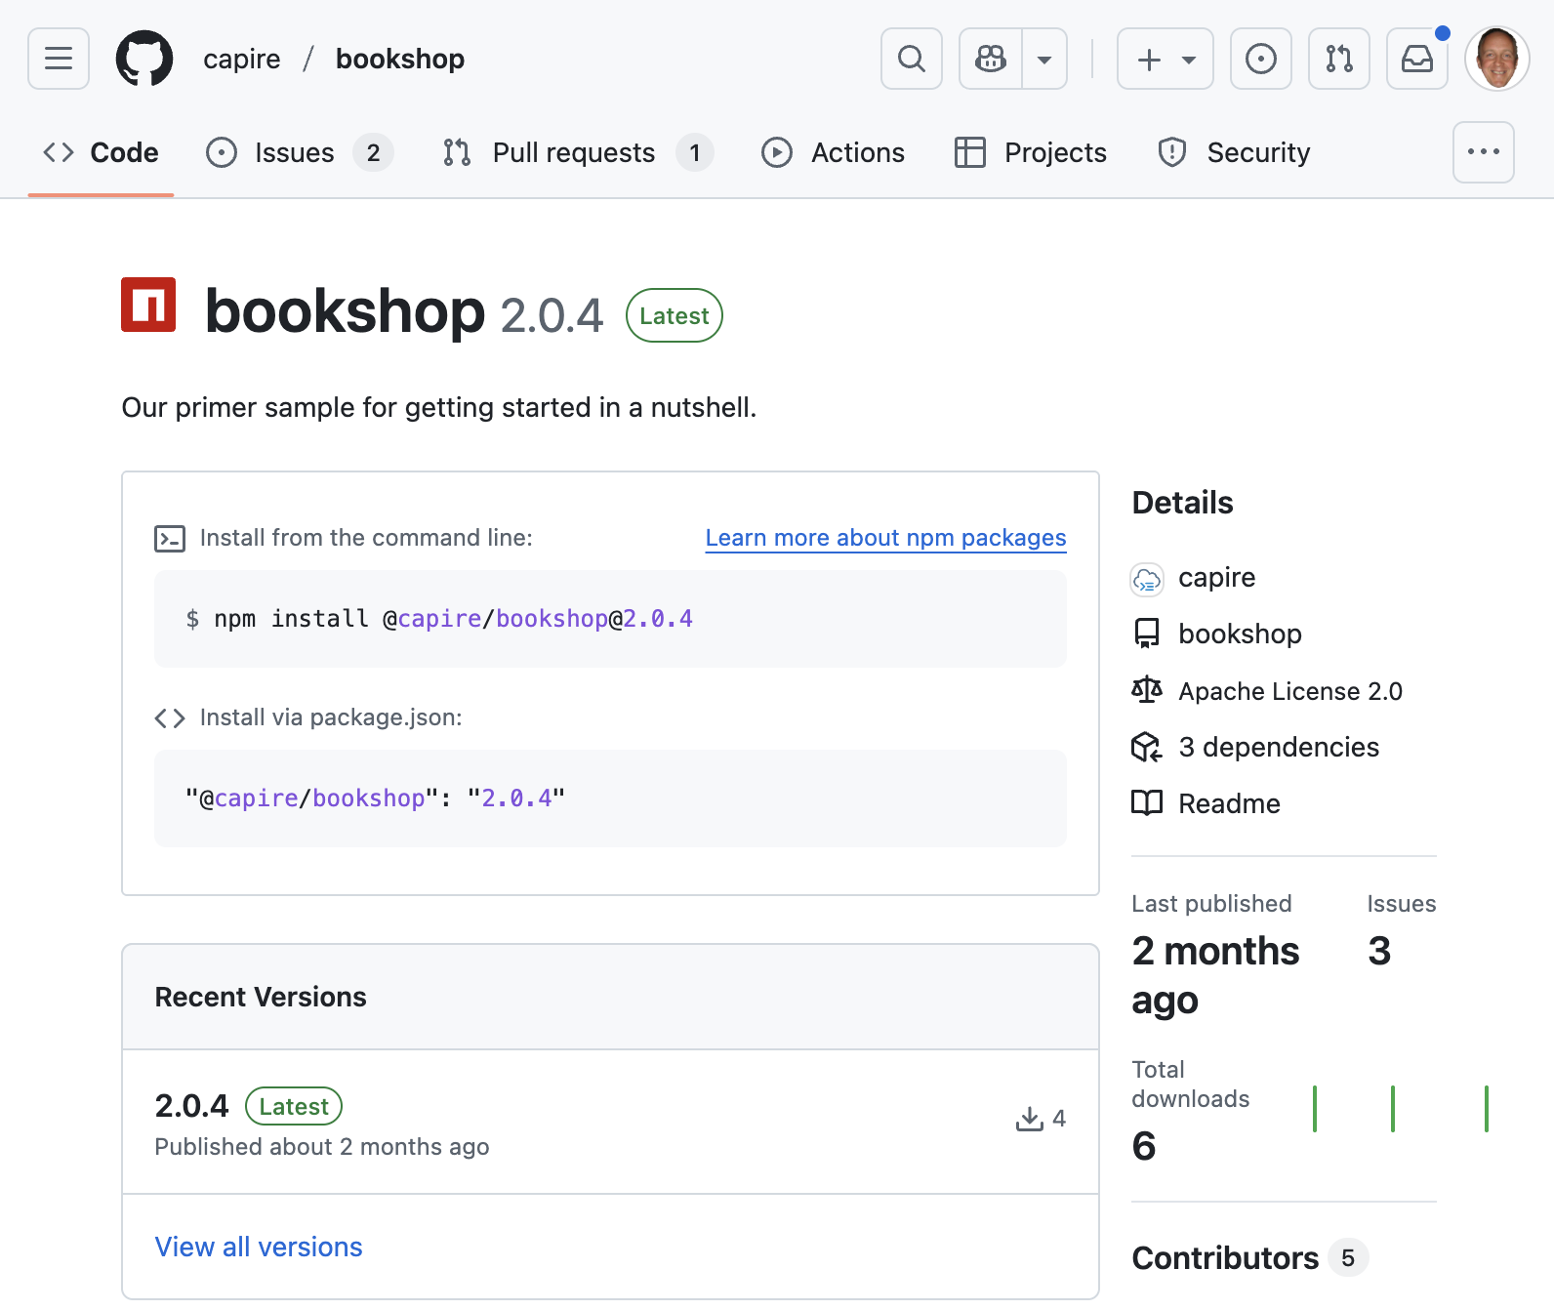Click the bookshop repository breadcrumb
The image size is (1554, 1310).
point(400,59)
